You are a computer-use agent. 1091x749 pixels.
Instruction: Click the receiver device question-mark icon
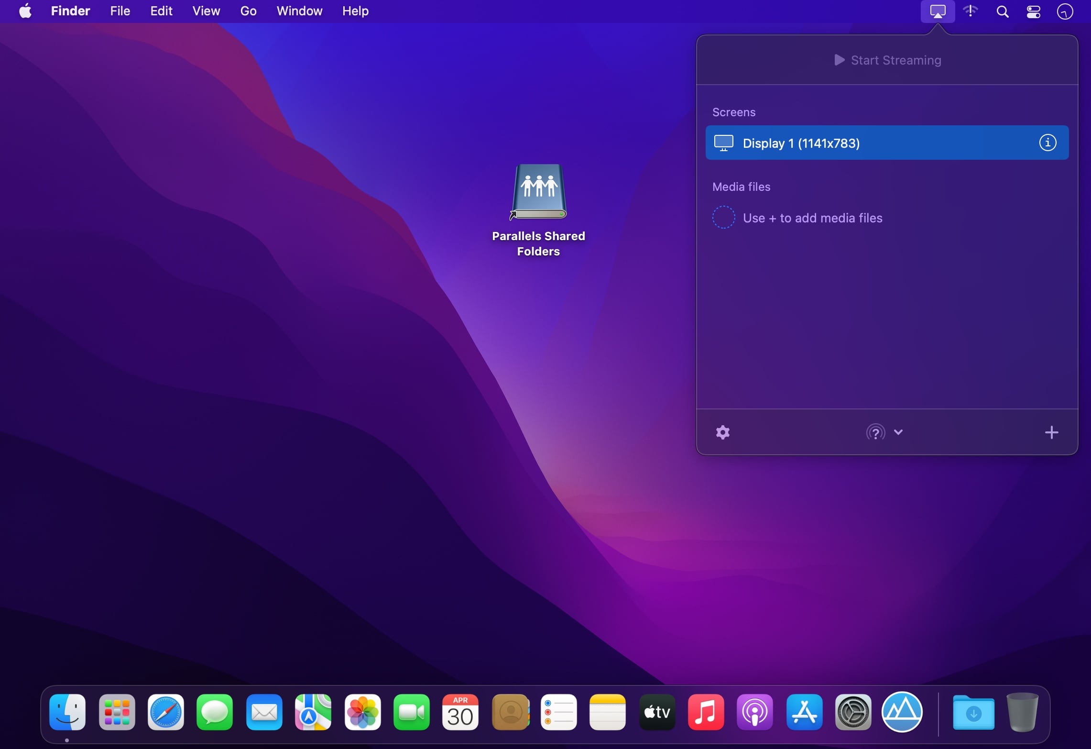pos(875,432)
